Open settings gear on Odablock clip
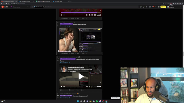Viewport: 184px width, 103px height. (87, 86)
